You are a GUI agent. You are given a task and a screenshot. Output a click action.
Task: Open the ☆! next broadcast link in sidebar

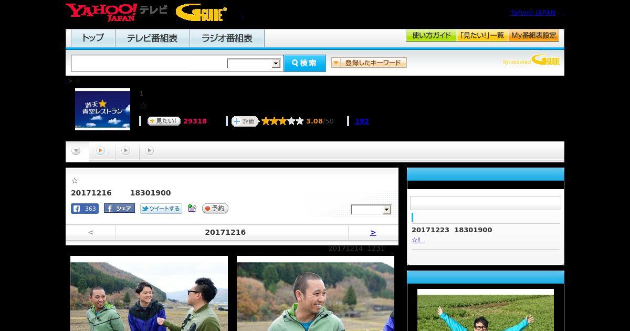tap(417, 240)
